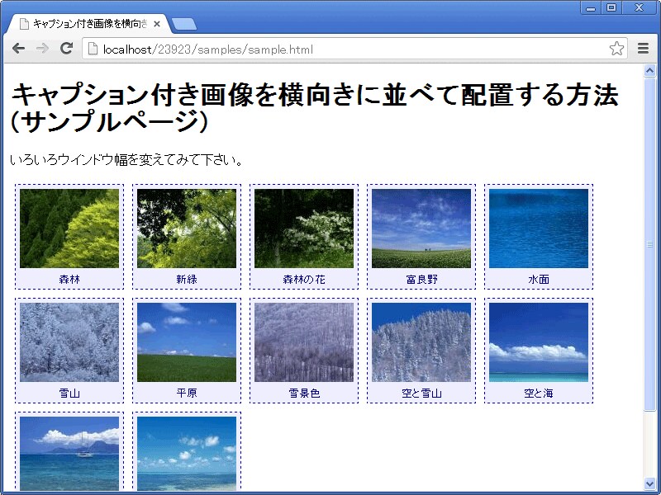The width and height of the screenshot is (661, 495).
Task: Close the current tab with its X
Action: point(156,23)
